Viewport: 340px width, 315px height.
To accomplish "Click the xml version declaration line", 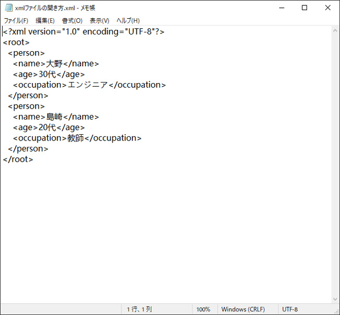I will pos(84,32).
